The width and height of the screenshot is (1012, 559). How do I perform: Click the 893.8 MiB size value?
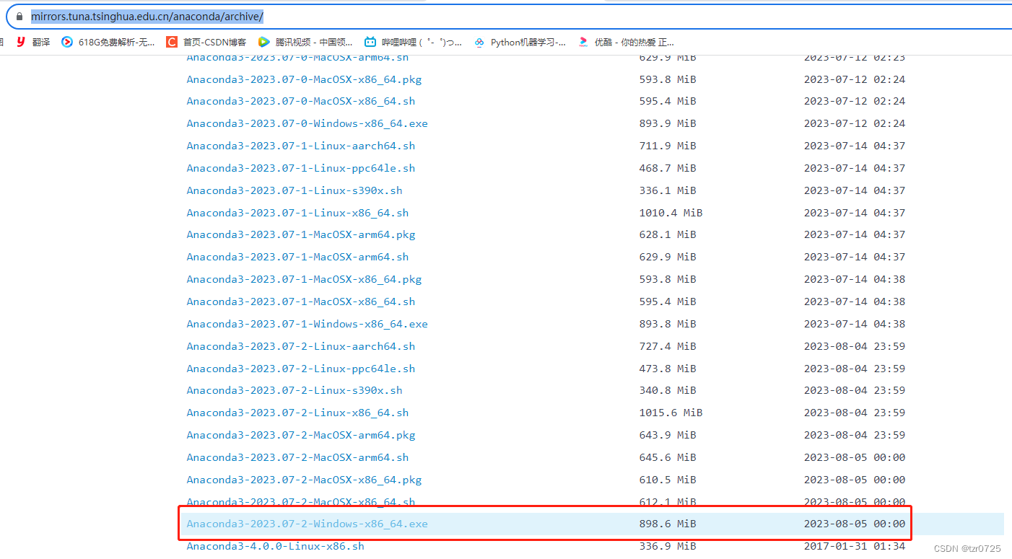point(668,324)
